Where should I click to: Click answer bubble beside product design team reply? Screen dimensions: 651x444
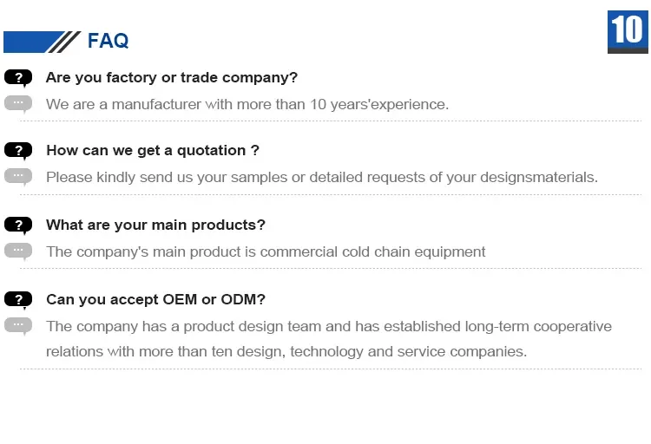tap(18, 326)
